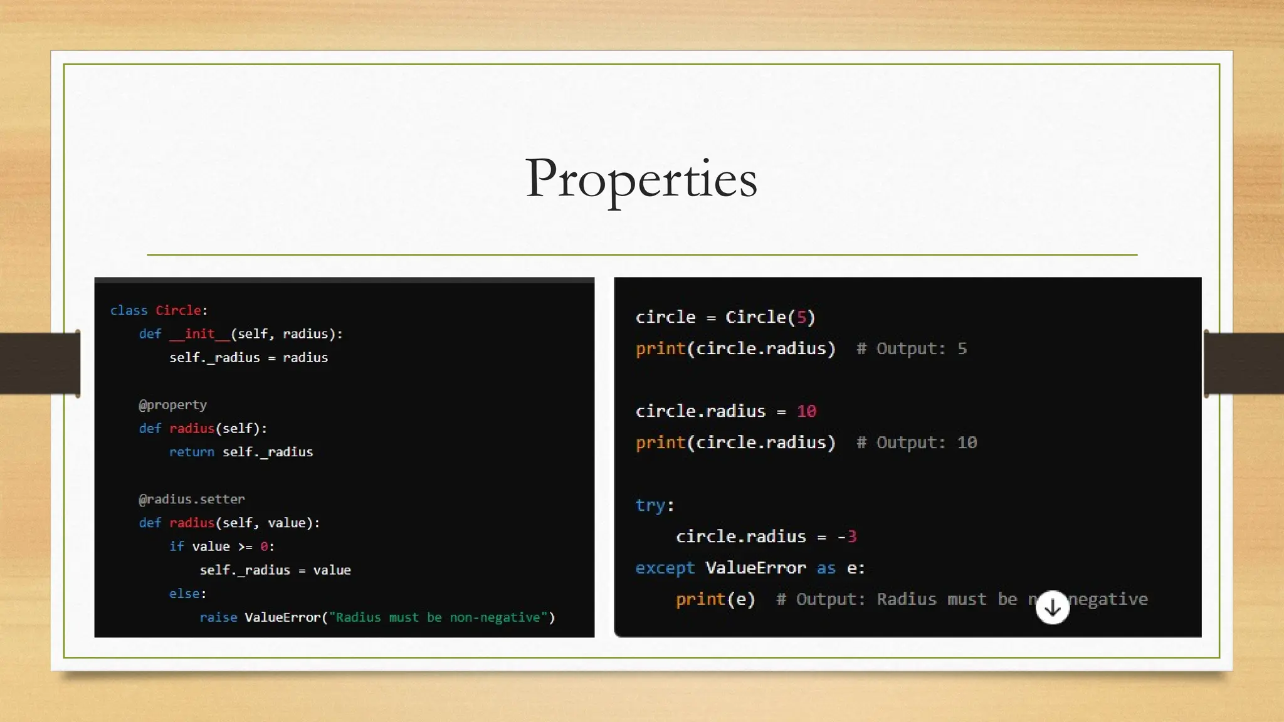The height and width of the screenshot is (722, 1284).
Task: Click the 'if value >= 0:' line
Action: (x=221, y=547)
